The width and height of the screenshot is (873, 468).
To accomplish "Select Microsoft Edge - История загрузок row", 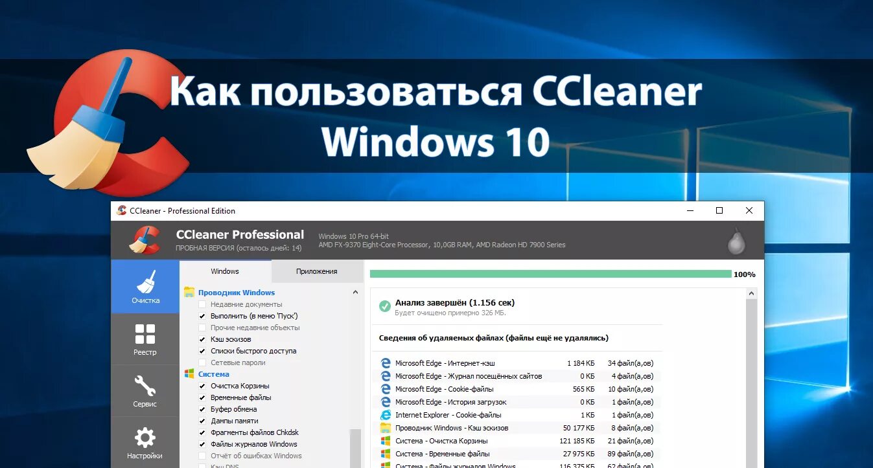I will tap(517, 402).
